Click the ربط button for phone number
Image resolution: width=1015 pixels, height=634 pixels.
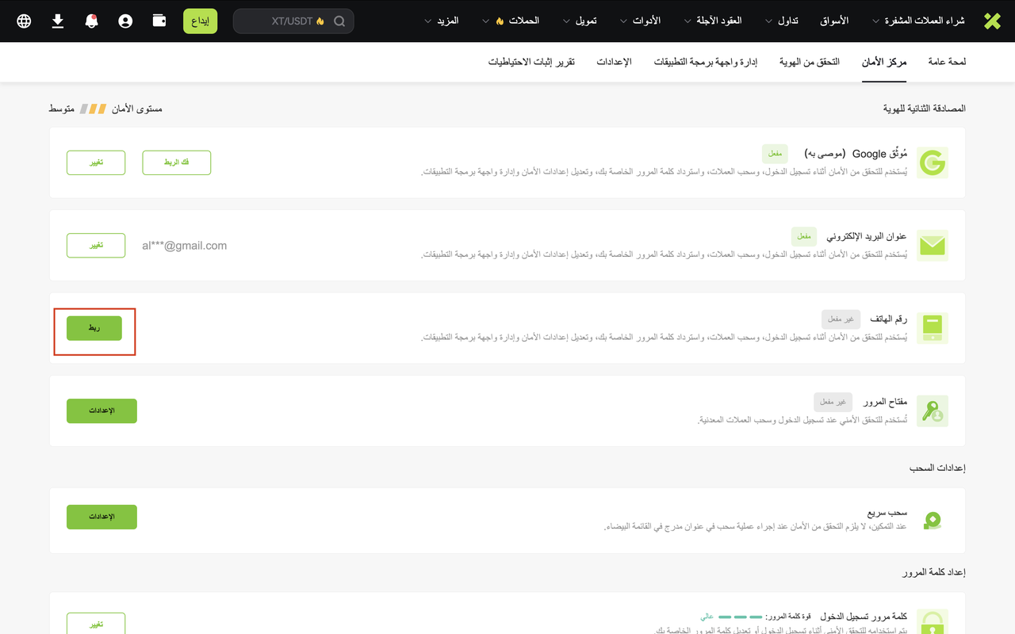[x=94, y=328]
